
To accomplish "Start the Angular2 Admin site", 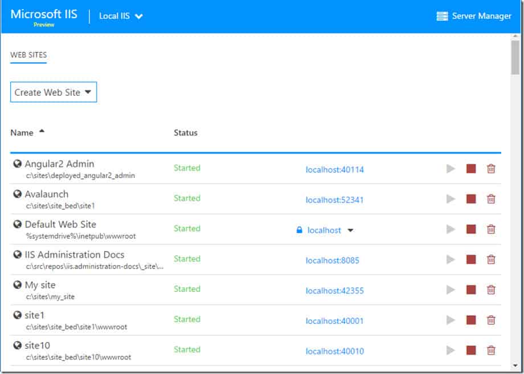I will 451,169.
